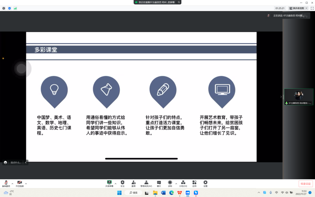
Task: Expand video options arrow beside 开启视频
Action: pos(26,184)
